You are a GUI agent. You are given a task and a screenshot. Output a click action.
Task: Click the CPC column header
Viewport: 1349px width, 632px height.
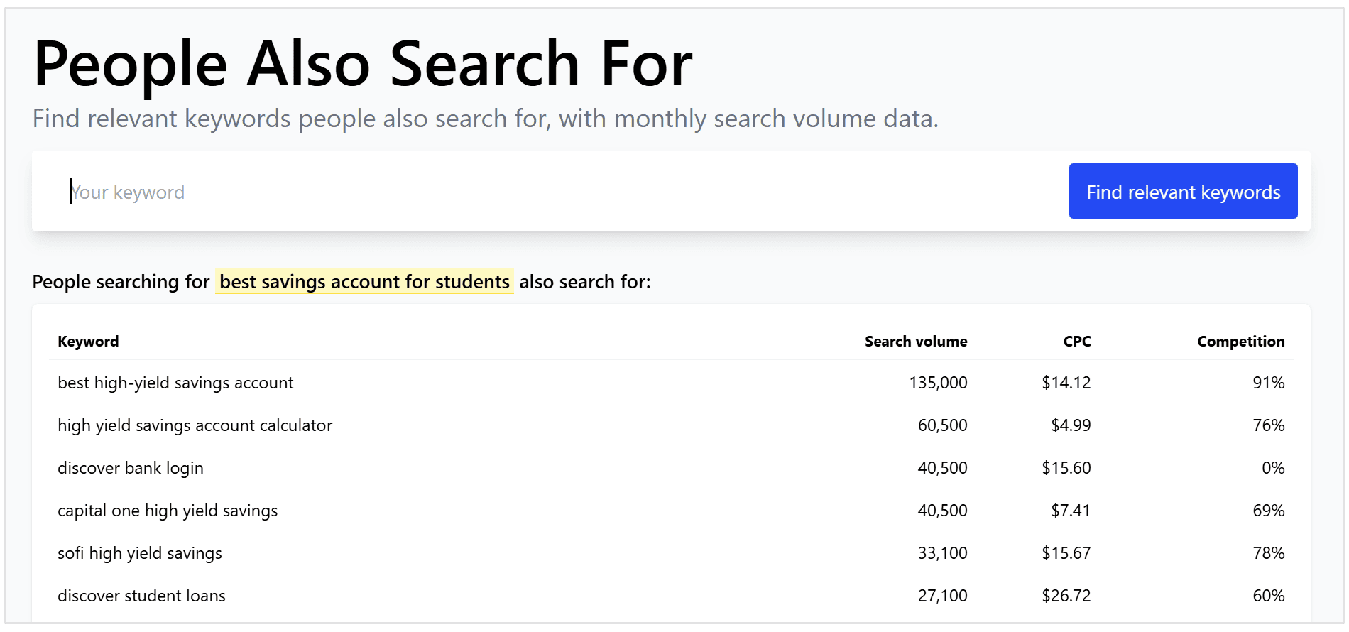[x=1076, y=341]
